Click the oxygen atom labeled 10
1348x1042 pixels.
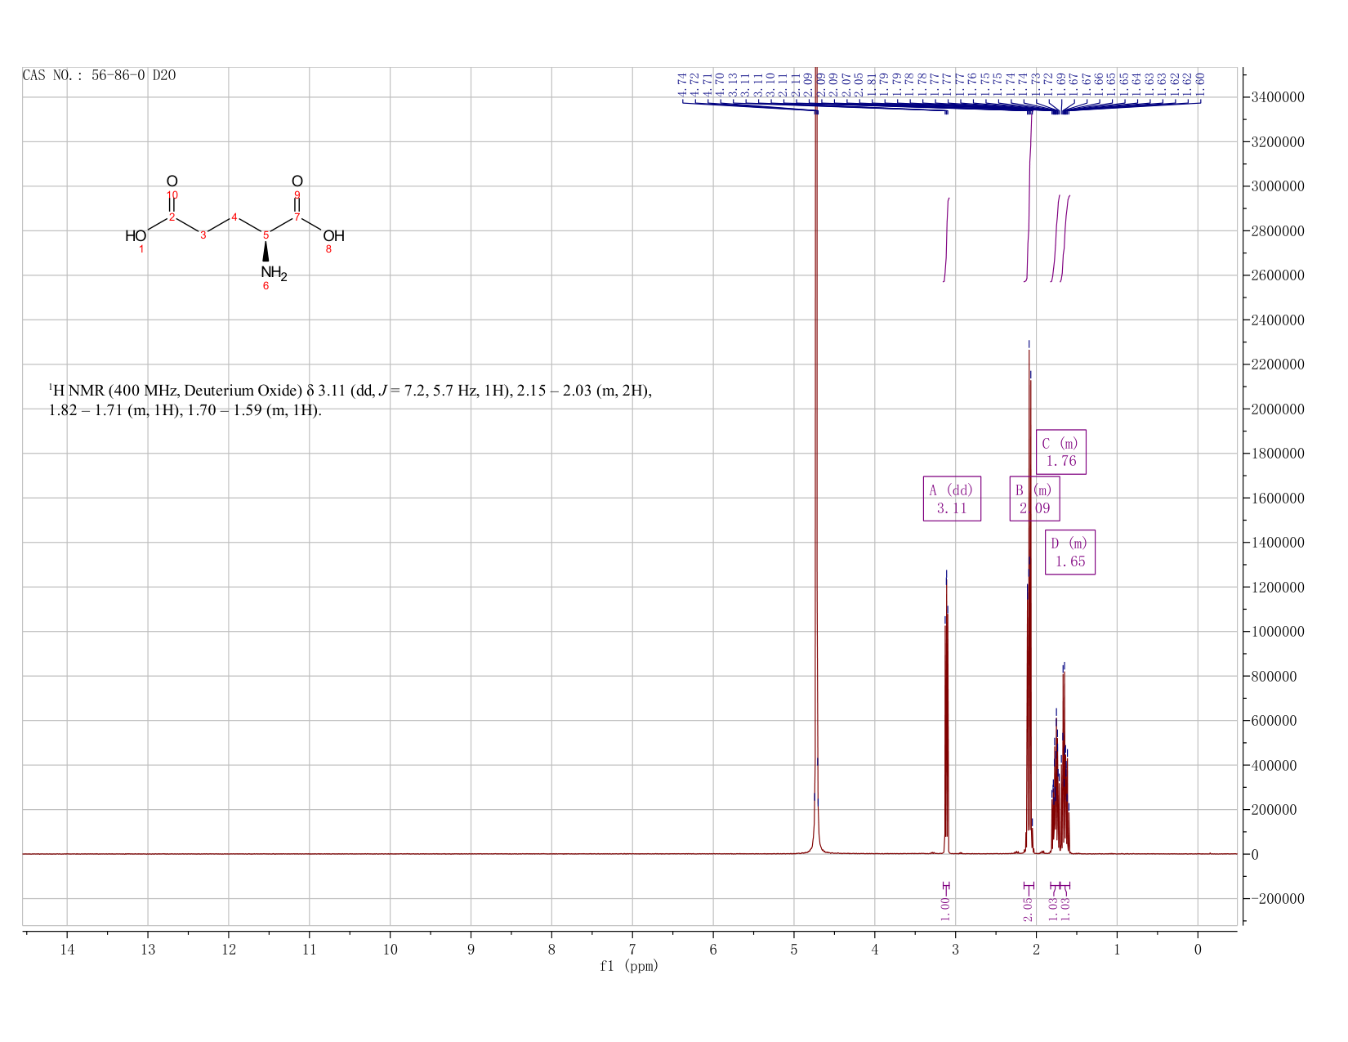click(x=172, y=181)
